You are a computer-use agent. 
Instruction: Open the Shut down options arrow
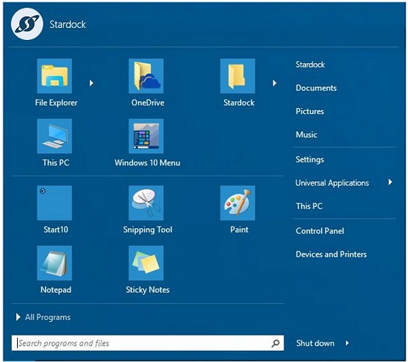[347, 343]
